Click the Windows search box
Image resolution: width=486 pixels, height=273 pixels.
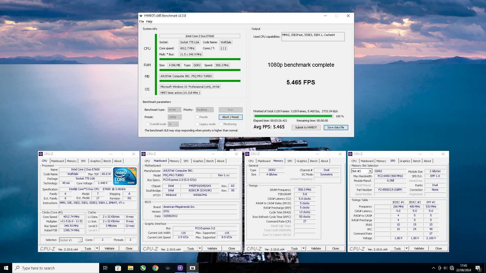pyautogui.click(x=56, y=268)
